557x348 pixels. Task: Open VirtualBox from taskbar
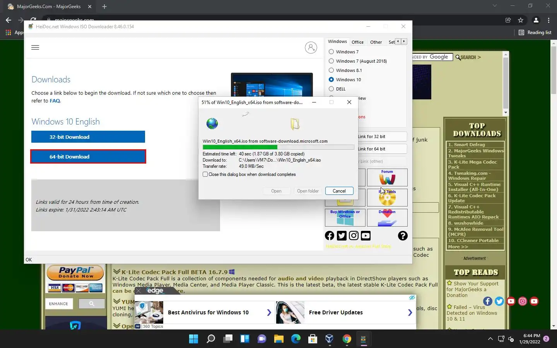pyautogui.click(x=330, y=339)
